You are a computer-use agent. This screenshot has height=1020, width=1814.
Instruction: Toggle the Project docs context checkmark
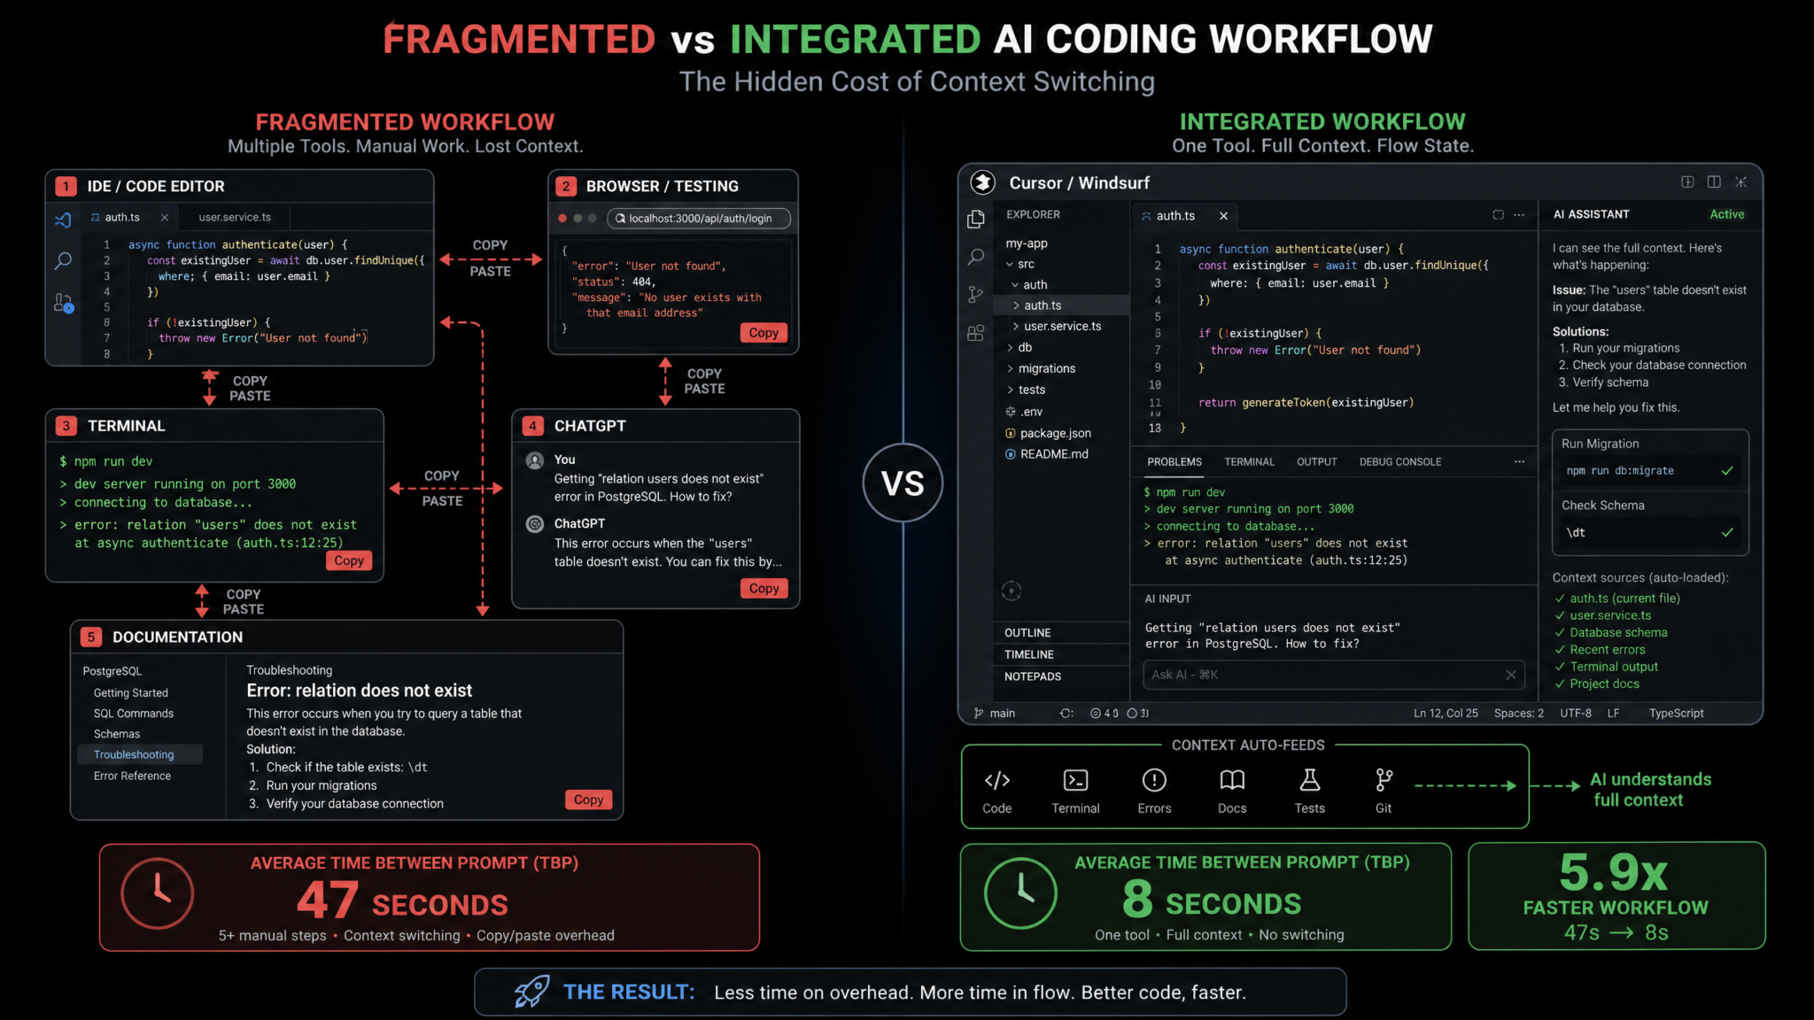(x=1560, y=684)
